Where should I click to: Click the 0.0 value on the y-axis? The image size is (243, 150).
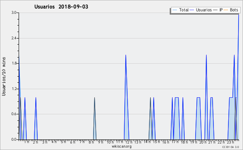click(14, 139)
